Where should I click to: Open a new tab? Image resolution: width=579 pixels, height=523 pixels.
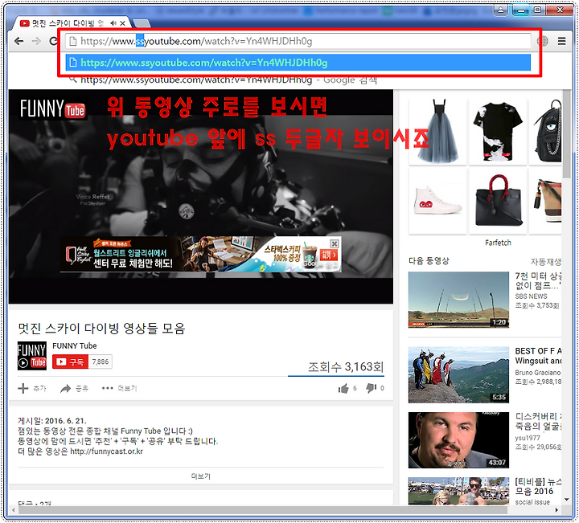pyautogui.click(x=142, y=23)
